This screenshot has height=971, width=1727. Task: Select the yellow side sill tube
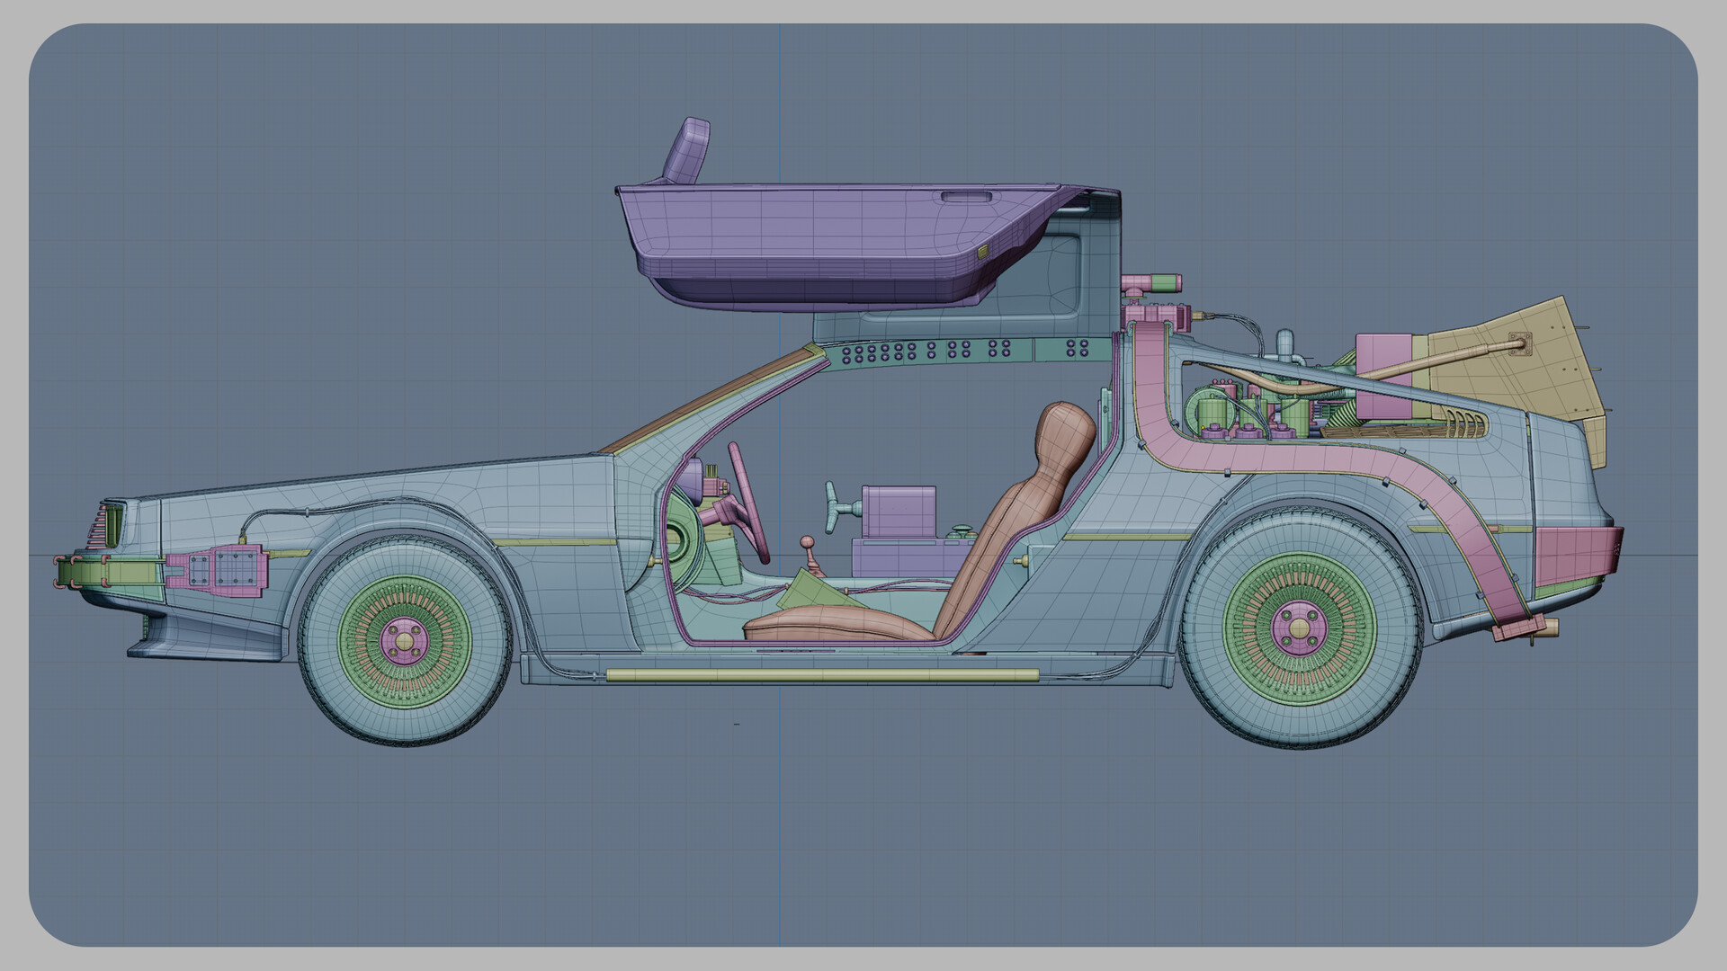click(x=822, y=674)
